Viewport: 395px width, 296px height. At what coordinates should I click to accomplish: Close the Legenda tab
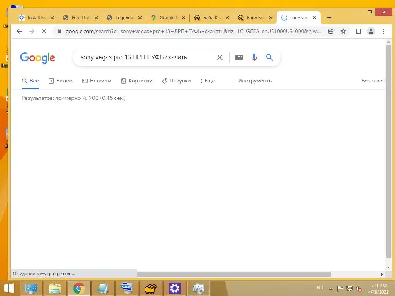point(140,18)
